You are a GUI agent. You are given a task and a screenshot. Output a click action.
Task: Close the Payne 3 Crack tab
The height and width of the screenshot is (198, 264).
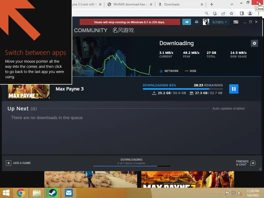tap(100, 4)
